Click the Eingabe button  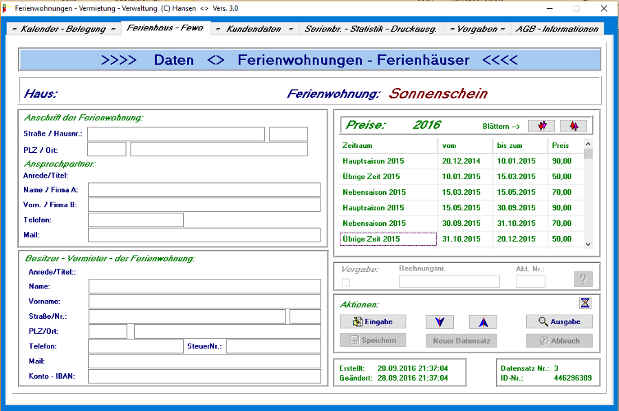373,322
